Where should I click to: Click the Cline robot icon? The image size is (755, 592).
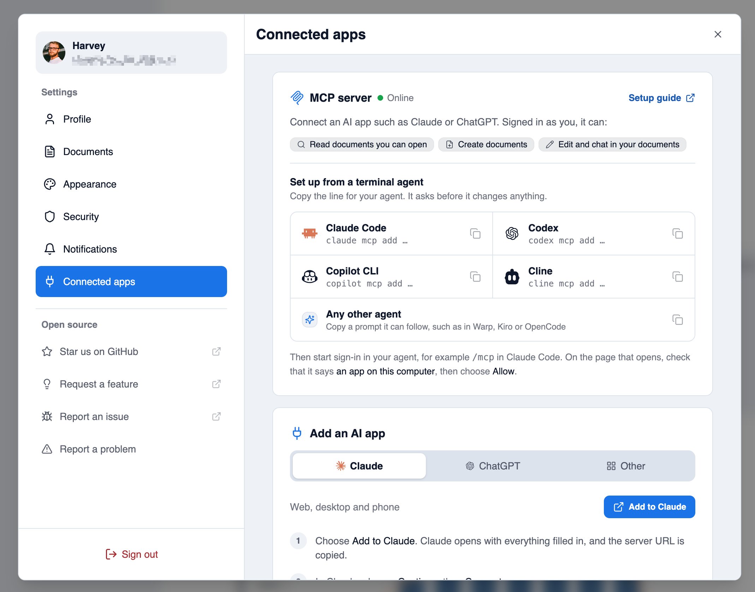[x=512, y=277]
